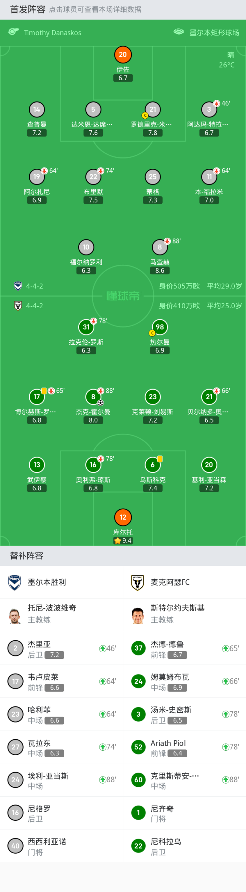Tap 杰克-霍尔曼 number 8 scorer circle
Viewport: 246px width, 892px height.
pos(93,397)
